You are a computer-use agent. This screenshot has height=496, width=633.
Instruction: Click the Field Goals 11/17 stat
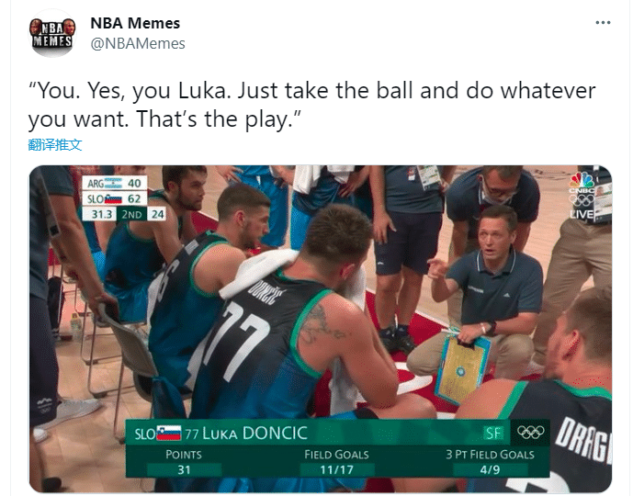coord(336,463)
